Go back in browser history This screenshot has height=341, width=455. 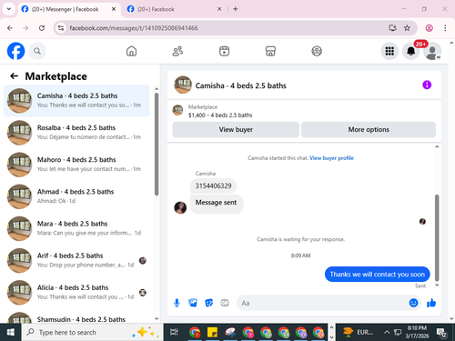[x=10, y=28]
